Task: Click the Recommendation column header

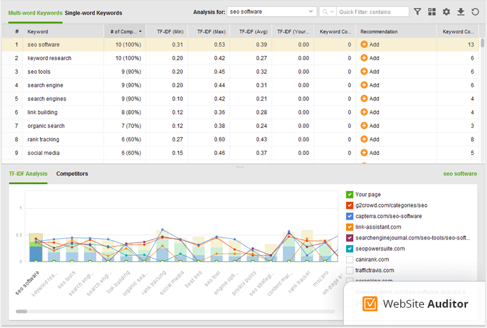Action: click(379, 31)
